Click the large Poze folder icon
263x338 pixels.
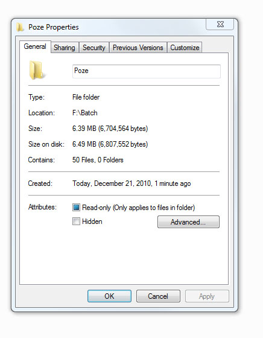tap(37, 70)
